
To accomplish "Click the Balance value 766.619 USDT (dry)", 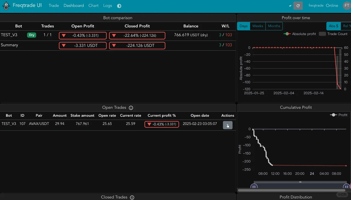I will pyautogui.click(x=191, y=35).
